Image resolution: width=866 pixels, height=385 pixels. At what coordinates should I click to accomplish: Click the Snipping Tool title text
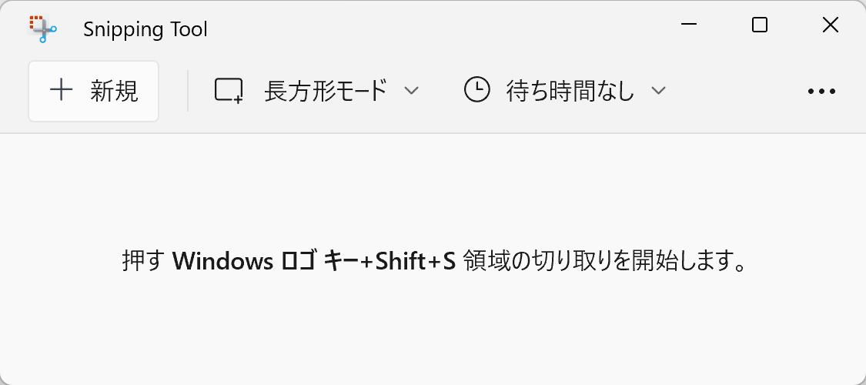pos(145,29)
